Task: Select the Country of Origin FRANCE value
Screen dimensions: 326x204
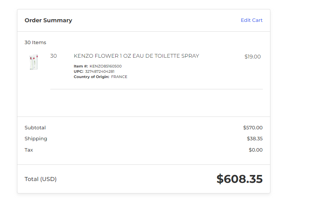Action: pyautogui.click(x=119, y=77)
